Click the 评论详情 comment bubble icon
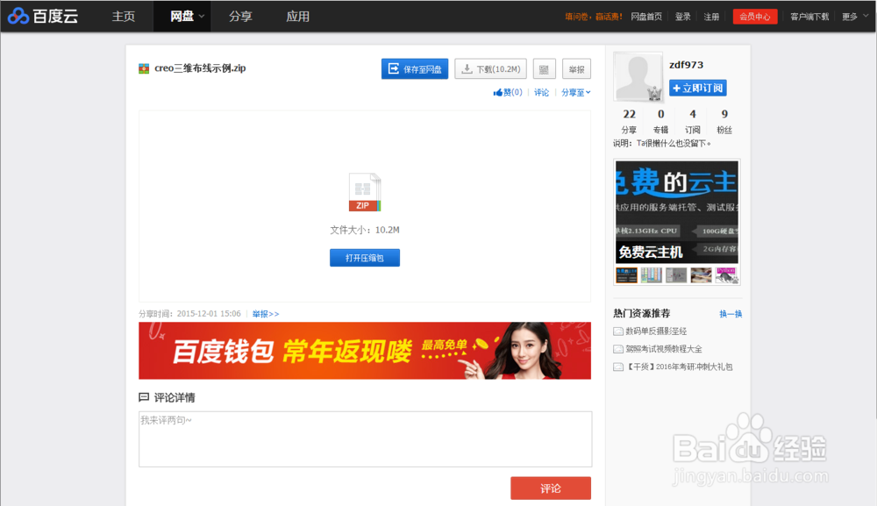877x506 pixels. [144, 397]
